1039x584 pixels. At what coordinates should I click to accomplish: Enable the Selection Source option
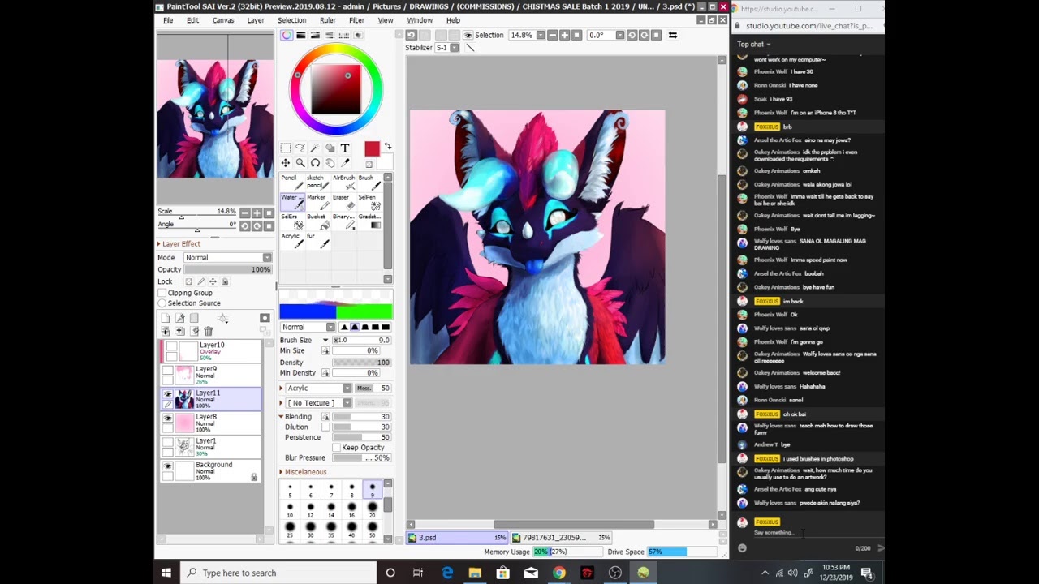162,303
